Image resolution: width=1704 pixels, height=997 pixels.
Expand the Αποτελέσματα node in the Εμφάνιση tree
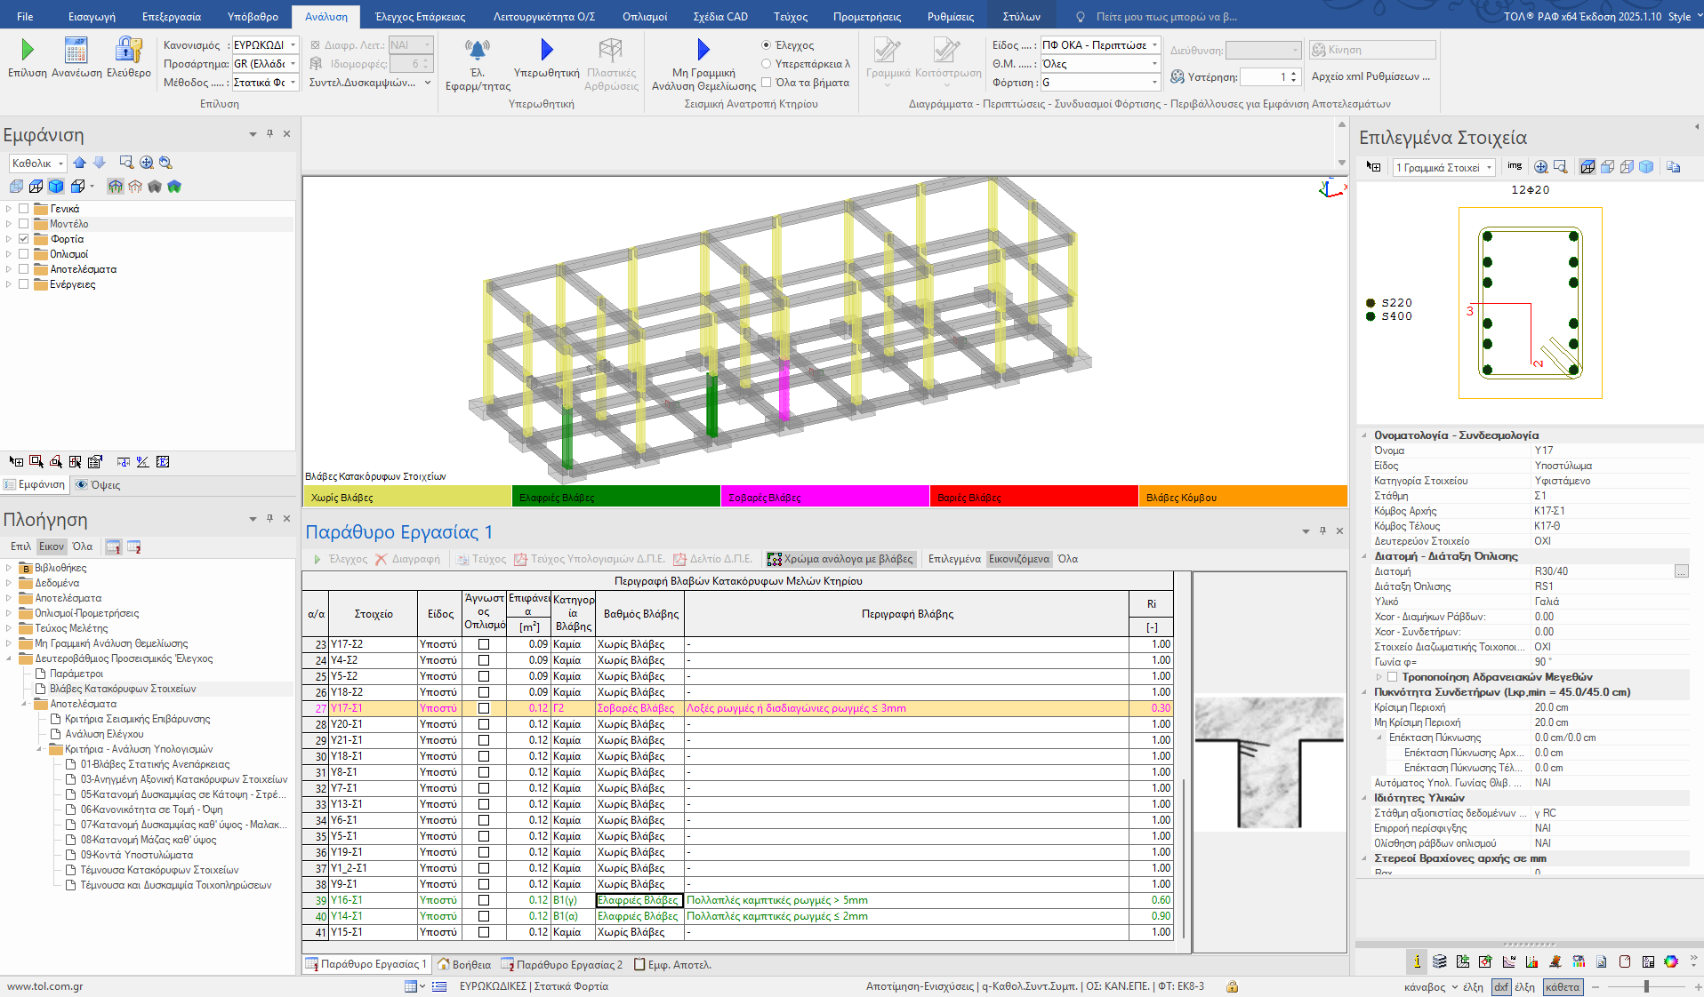(x=9, y=269)
